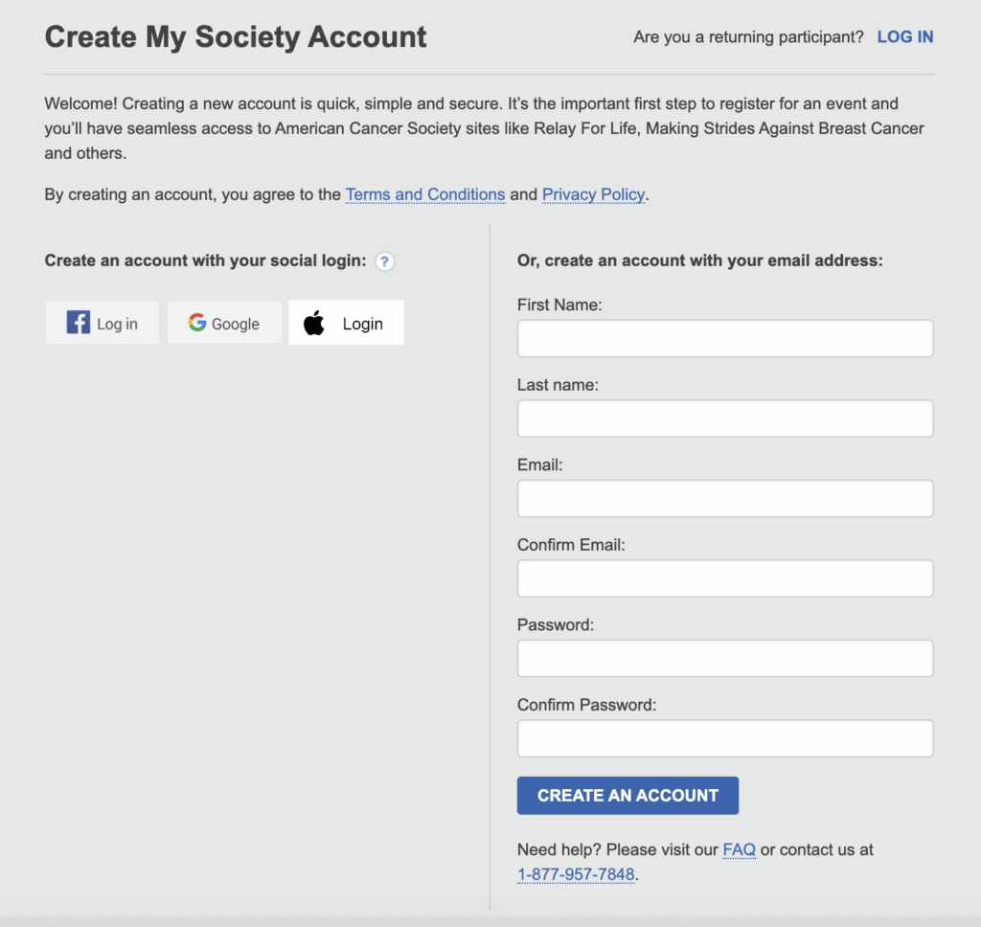The image size is (981, 927).
Task: Click the LOG IN link for returning participants
Action: click(904, 37)
